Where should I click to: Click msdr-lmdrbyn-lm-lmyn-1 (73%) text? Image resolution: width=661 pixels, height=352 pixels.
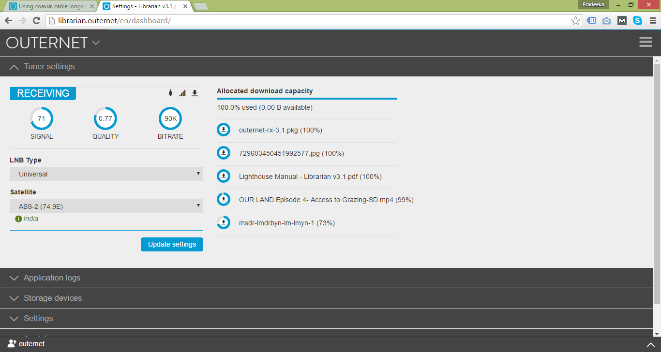(287, 223)
